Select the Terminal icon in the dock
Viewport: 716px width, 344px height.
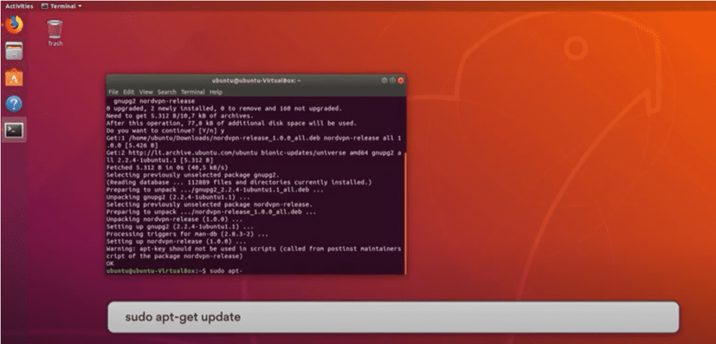[x=14, y=130]
